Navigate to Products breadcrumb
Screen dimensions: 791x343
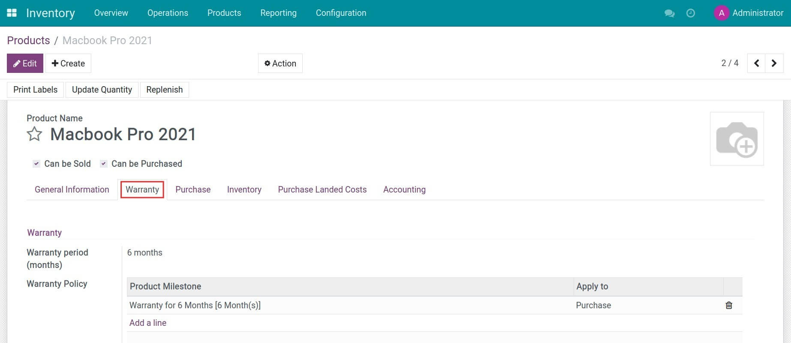coord(28,40)
